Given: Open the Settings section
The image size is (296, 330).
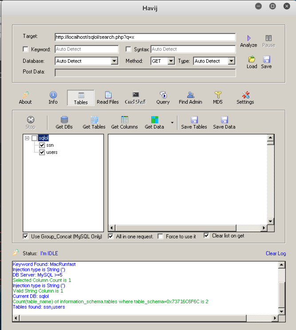Looking at the screenshot, I should click(x=245, y=98).
